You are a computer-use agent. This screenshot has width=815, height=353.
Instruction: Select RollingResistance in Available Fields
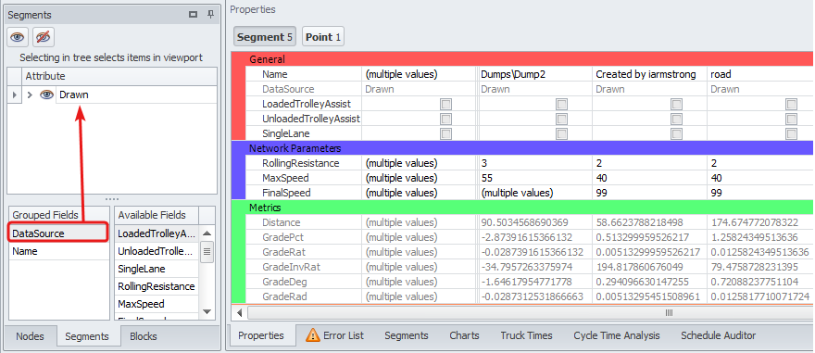pyautogui.click(x=156, y=286)
